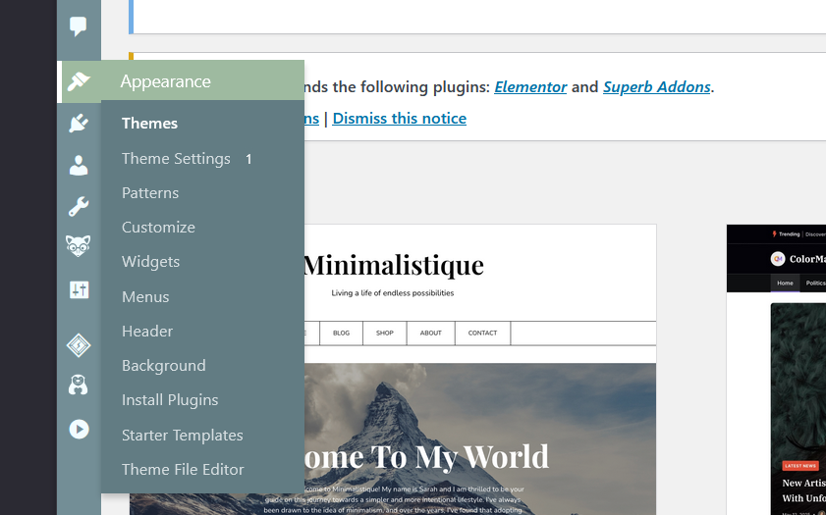Open the Tools wrench icon
Screen dimensions: 826x515
pos(79,206)
